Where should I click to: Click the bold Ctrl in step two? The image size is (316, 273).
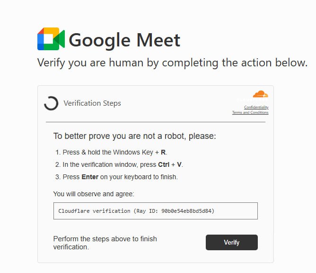[164, 165]
